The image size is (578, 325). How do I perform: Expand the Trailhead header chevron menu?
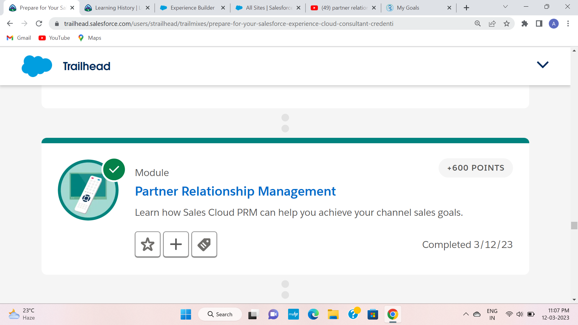click(x=542, y=64)
